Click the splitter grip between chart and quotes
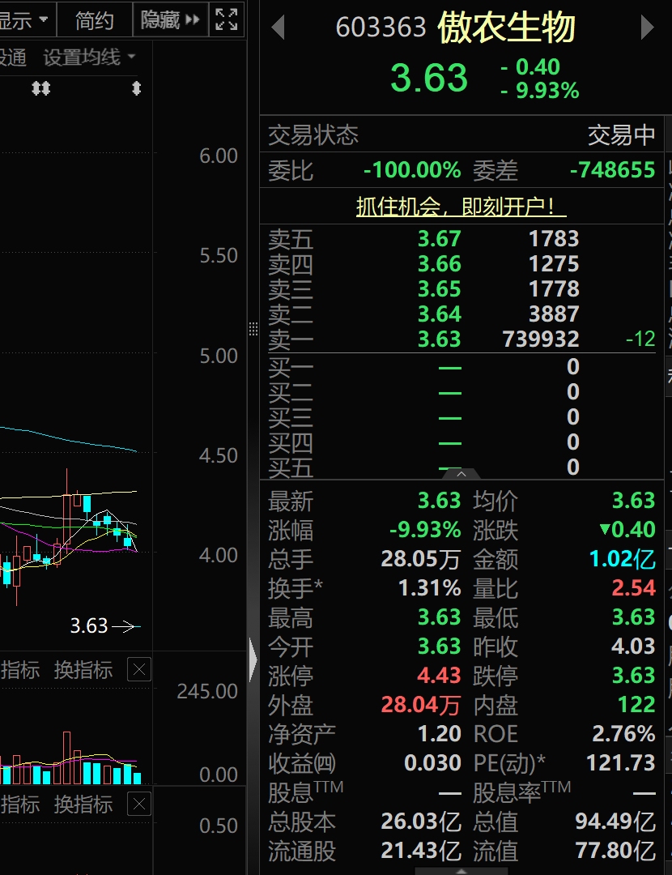Screen dimensions: 672x875 [253, 329]
